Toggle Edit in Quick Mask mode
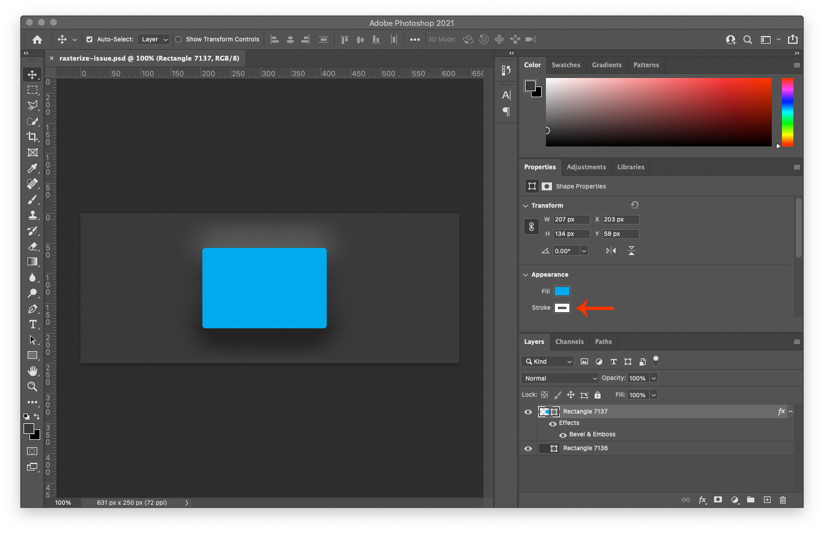Viewport: 824px width, 533px height. pyautogui.click(x=32, y=451)
